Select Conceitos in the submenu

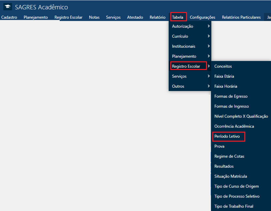223,66
